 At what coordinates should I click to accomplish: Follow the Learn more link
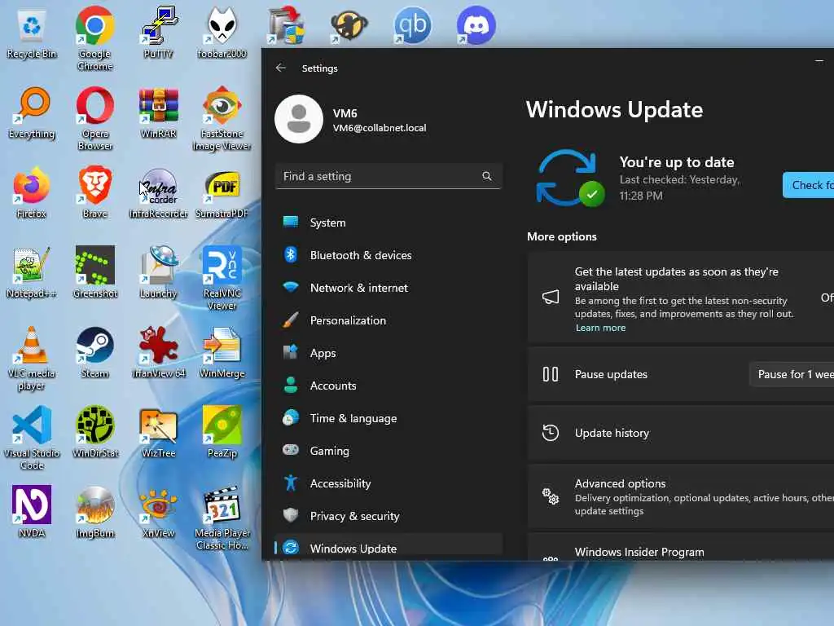click(x=600, y=328)
